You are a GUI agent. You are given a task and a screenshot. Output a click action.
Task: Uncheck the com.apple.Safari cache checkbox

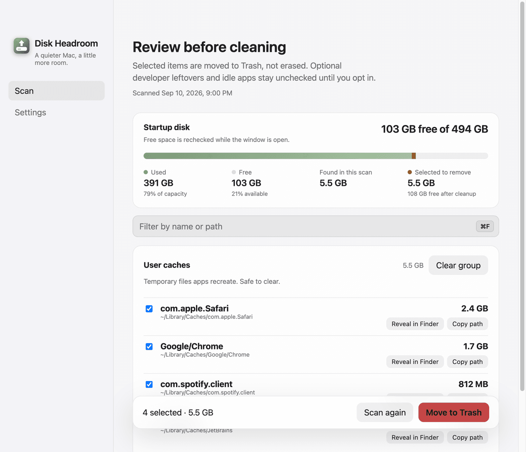[x=149, y=309]
